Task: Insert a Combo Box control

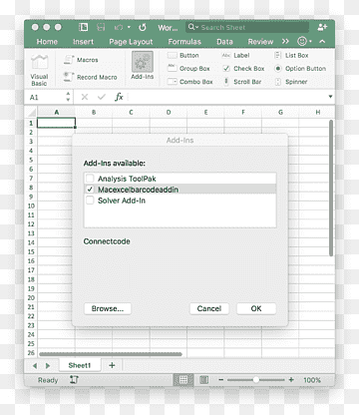Action: click(x=189, y=82)
